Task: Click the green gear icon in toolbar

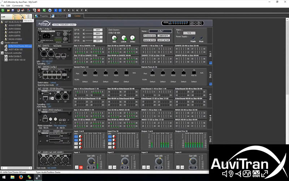Action: (3, 10)
